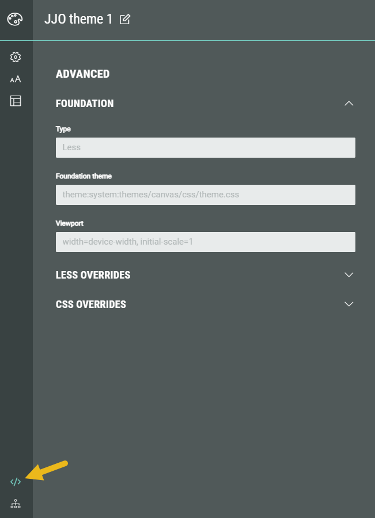Click the CSS OVERRIDES heading
Image resolution: width=375 pixels, height=518 pixels.
coord(90,304)
